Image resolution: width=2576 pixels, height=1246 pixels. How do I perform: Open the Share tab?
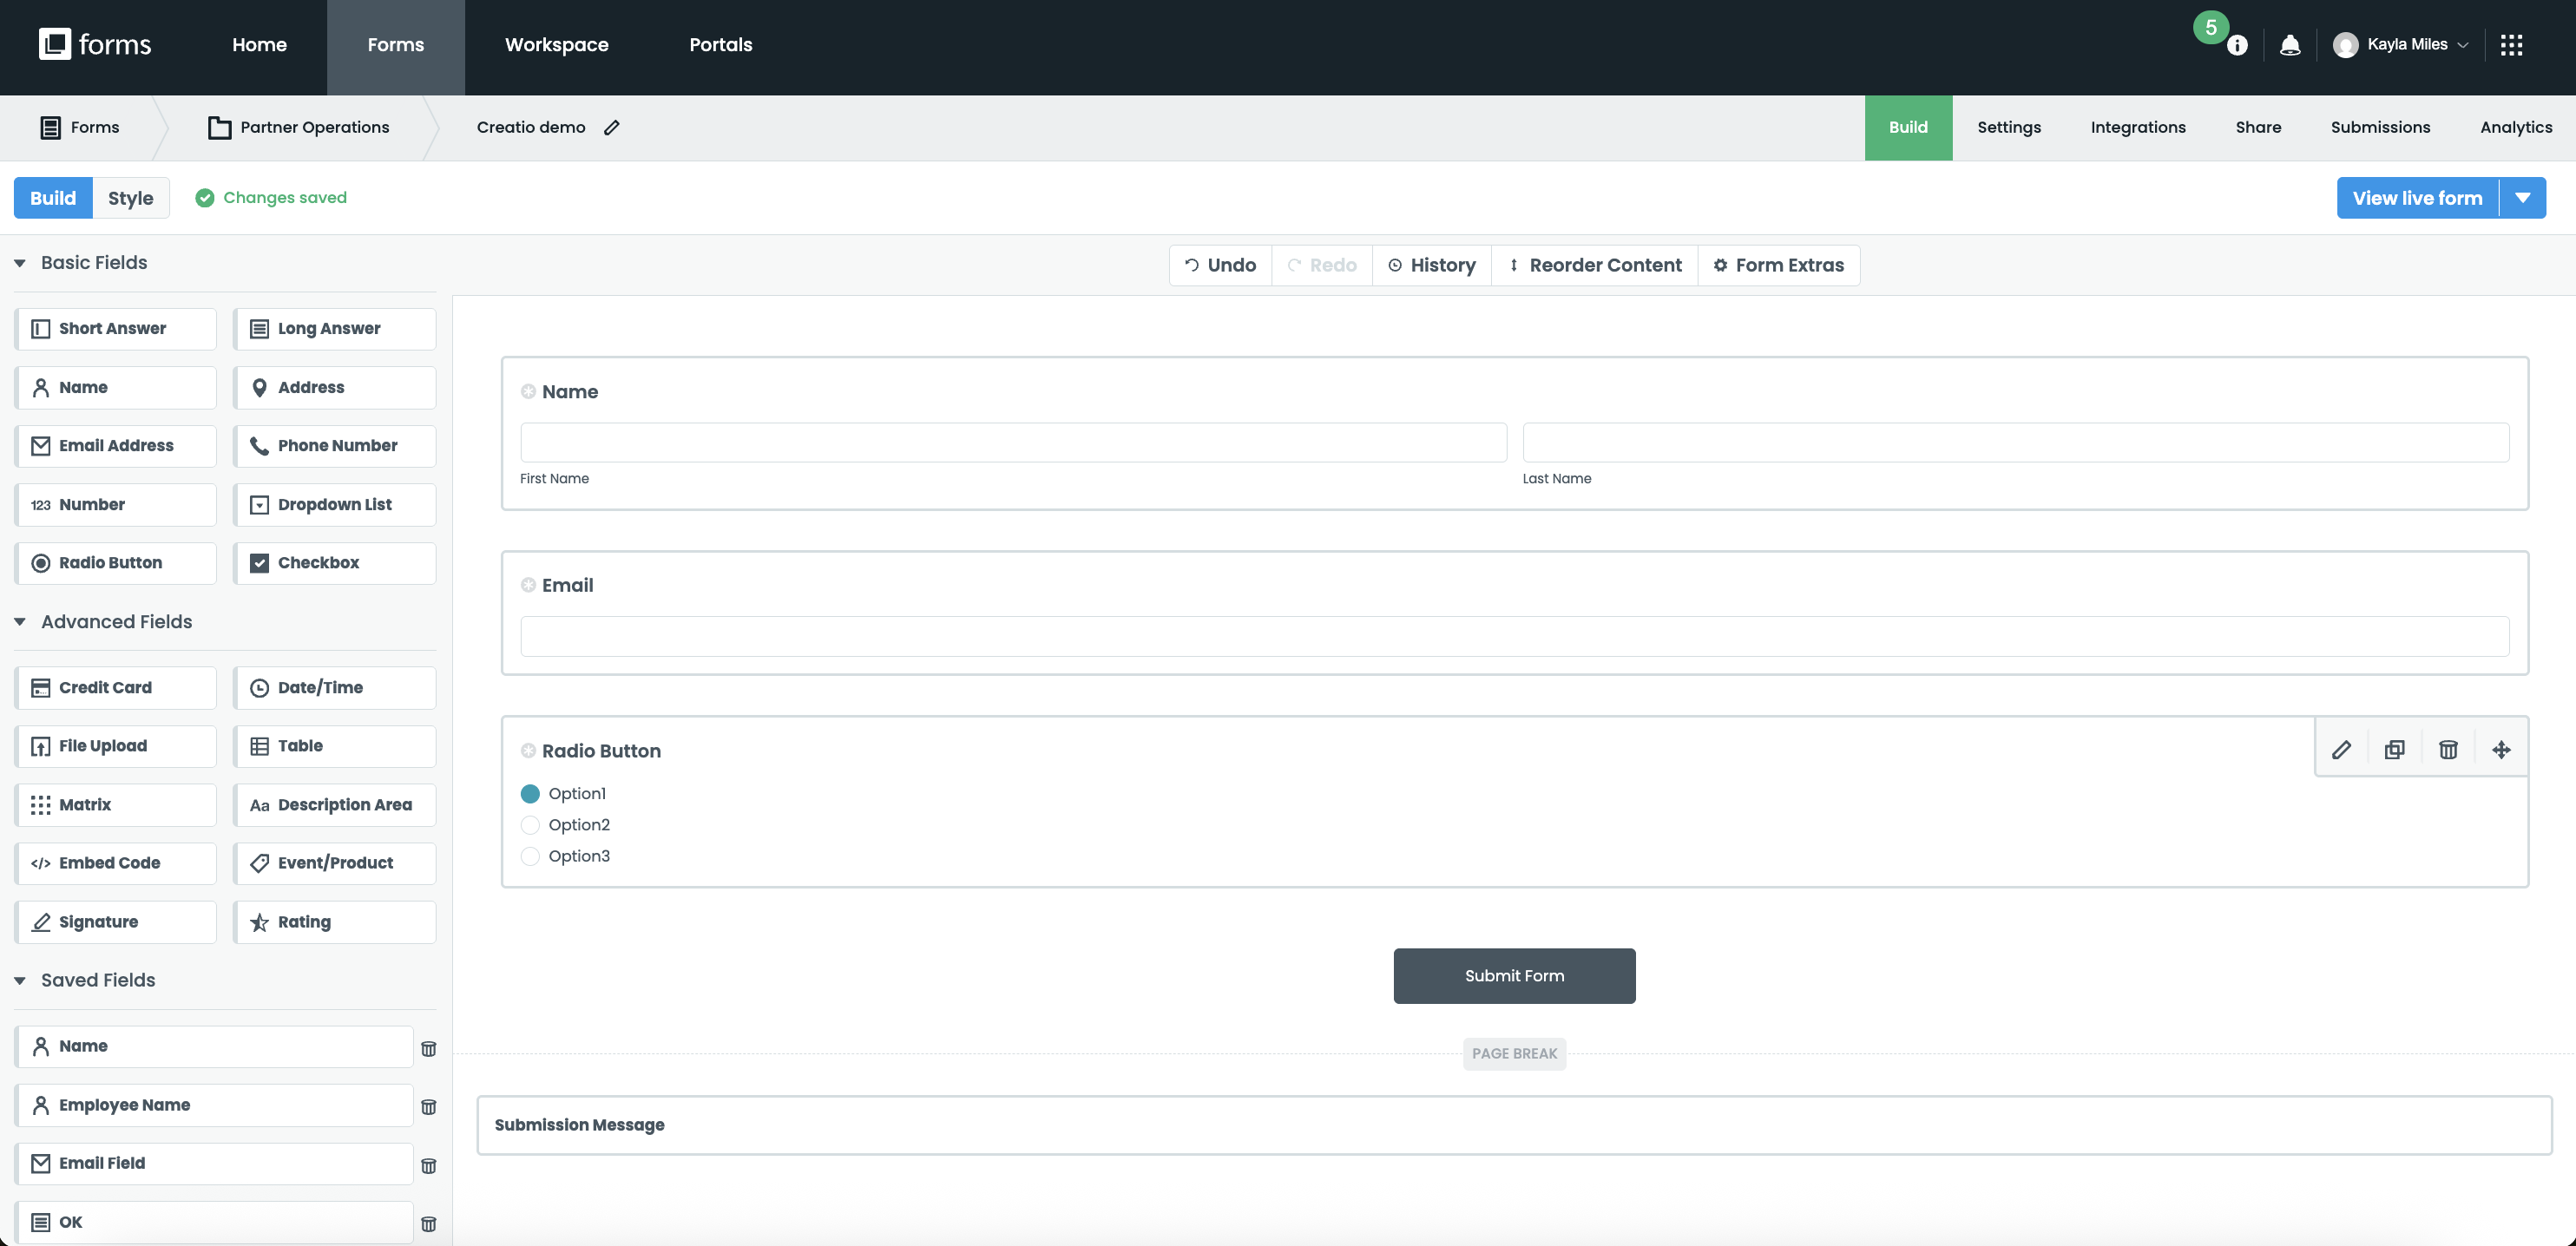pyautogui.click(x=2258, y=128)
